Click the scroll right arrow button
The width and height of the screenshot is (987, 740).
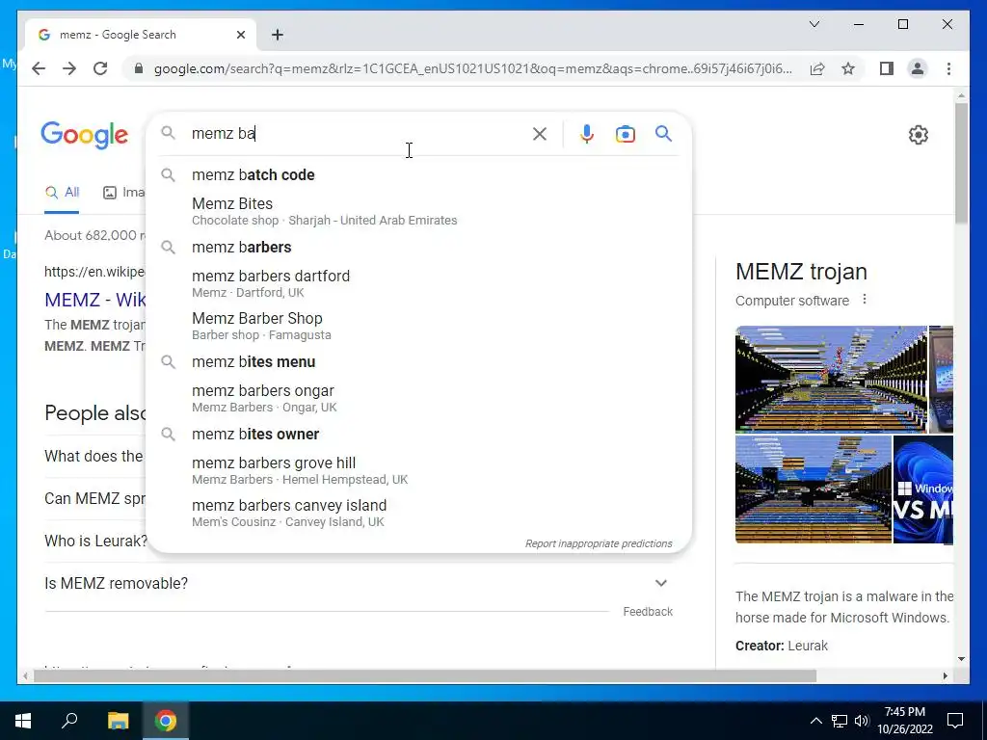point(945,675)
